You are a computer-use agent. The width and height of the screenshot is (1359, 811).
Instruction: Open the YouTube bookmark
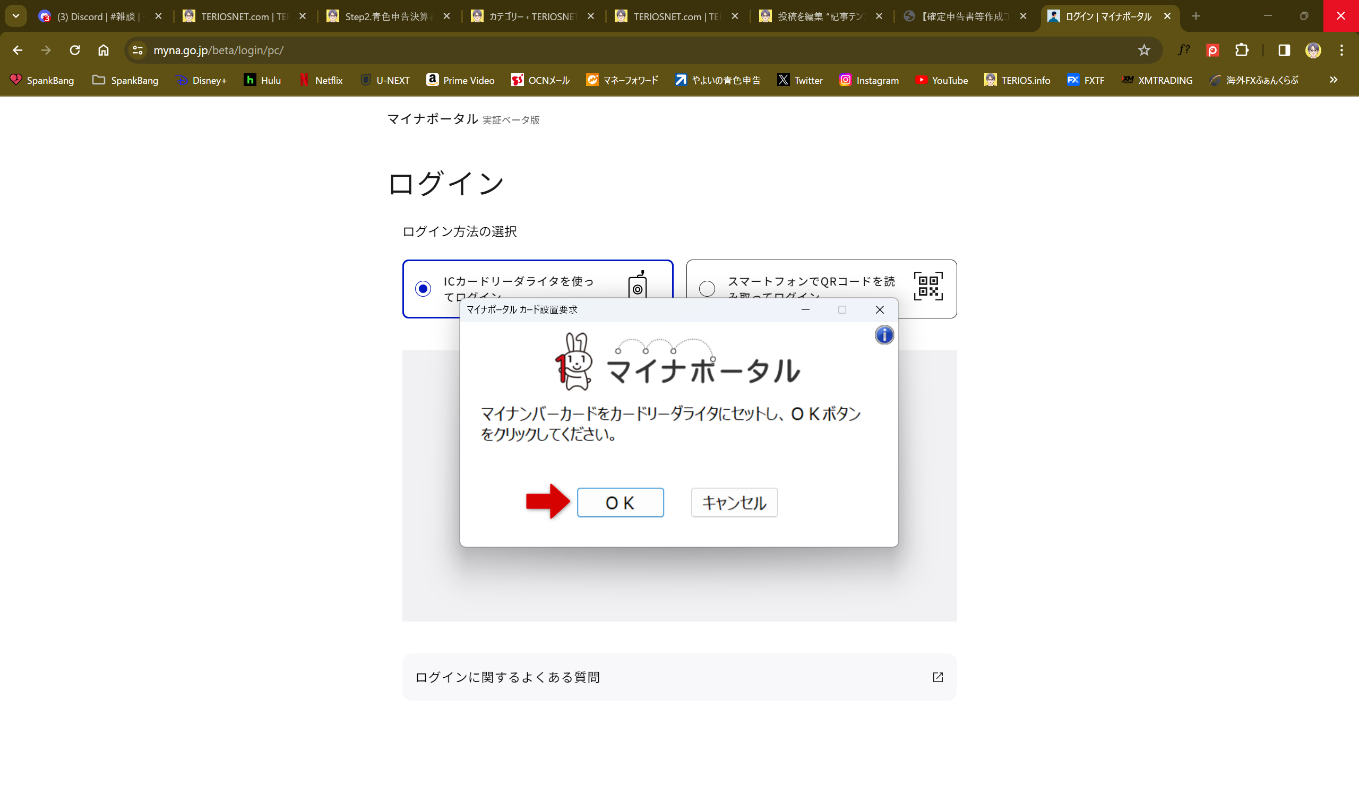(942, 80)
